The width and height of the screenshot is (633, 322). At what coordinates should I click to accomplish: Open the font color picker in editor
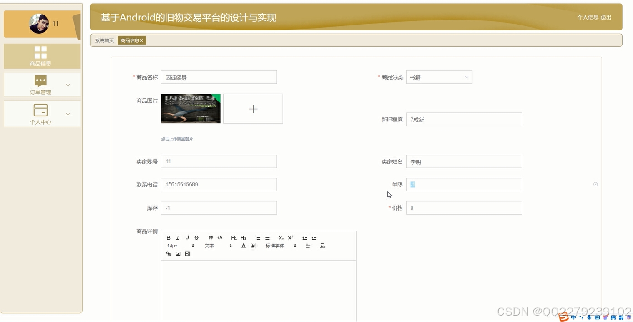click(243, 246)
